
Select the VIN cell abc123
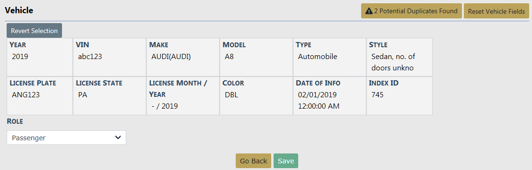pos(110,57)
